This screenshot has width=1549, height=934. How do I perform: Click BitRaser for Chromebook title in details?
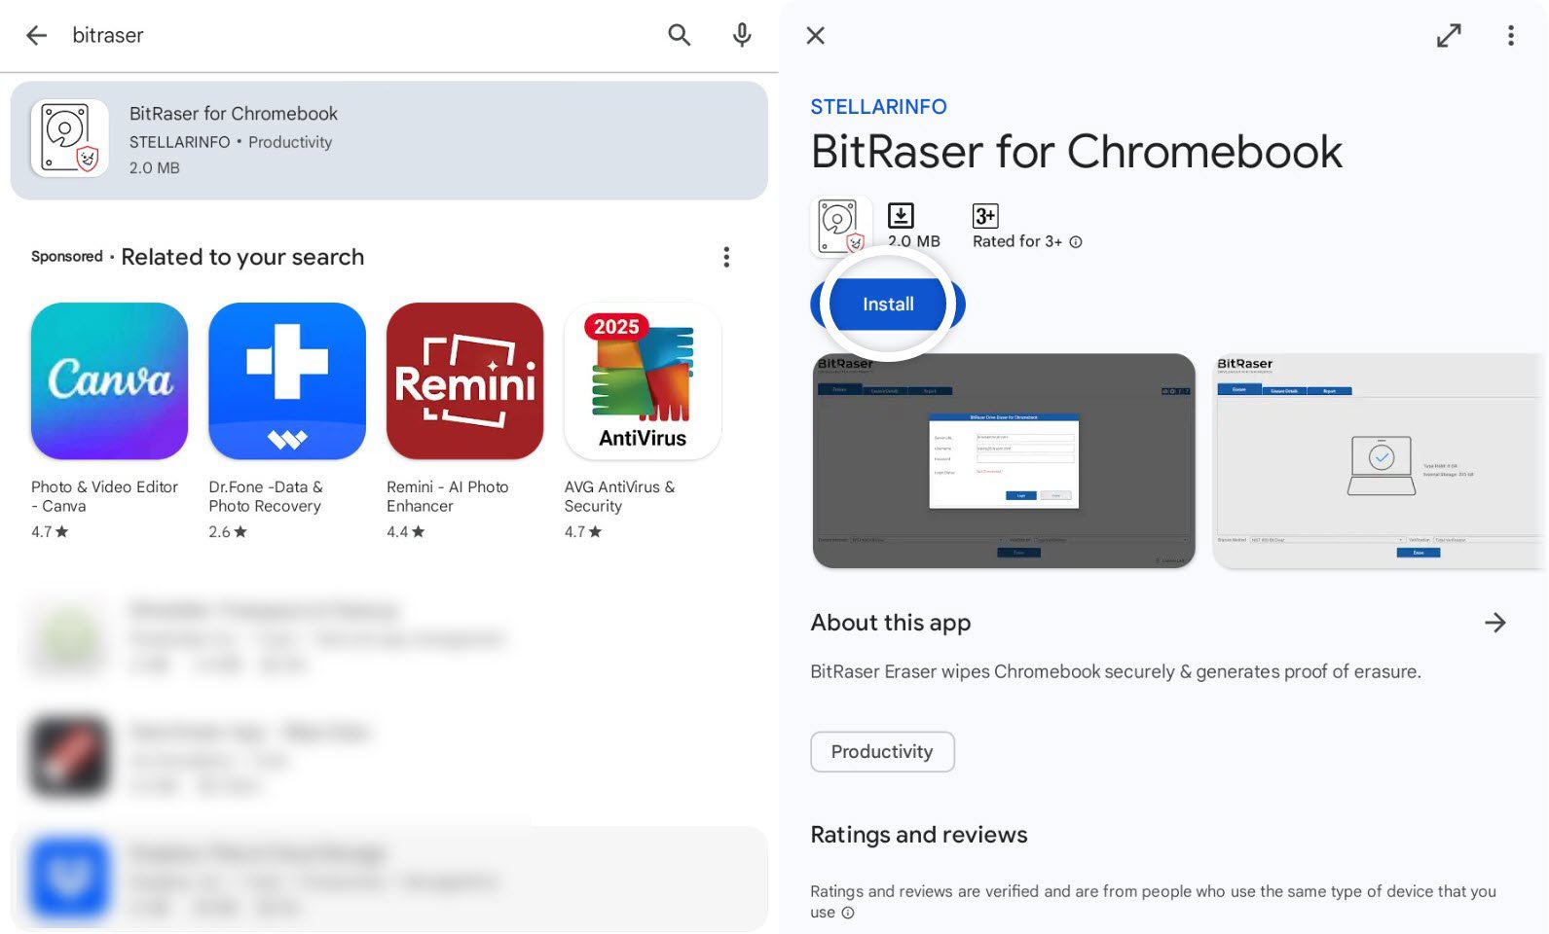[1077, 152]
